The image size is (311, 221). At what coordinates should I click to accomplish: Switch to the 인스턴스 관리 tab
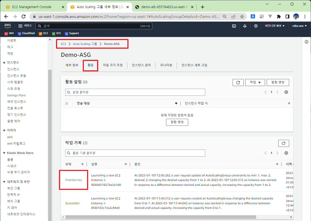(141, 65)
